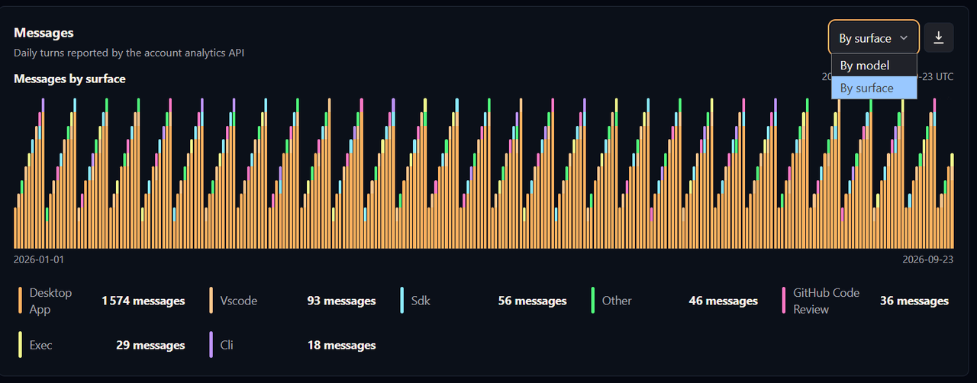Screen dimensions: 977x383
Task: Open the By surface grouping dropdown
Action: tap(874, 38)
